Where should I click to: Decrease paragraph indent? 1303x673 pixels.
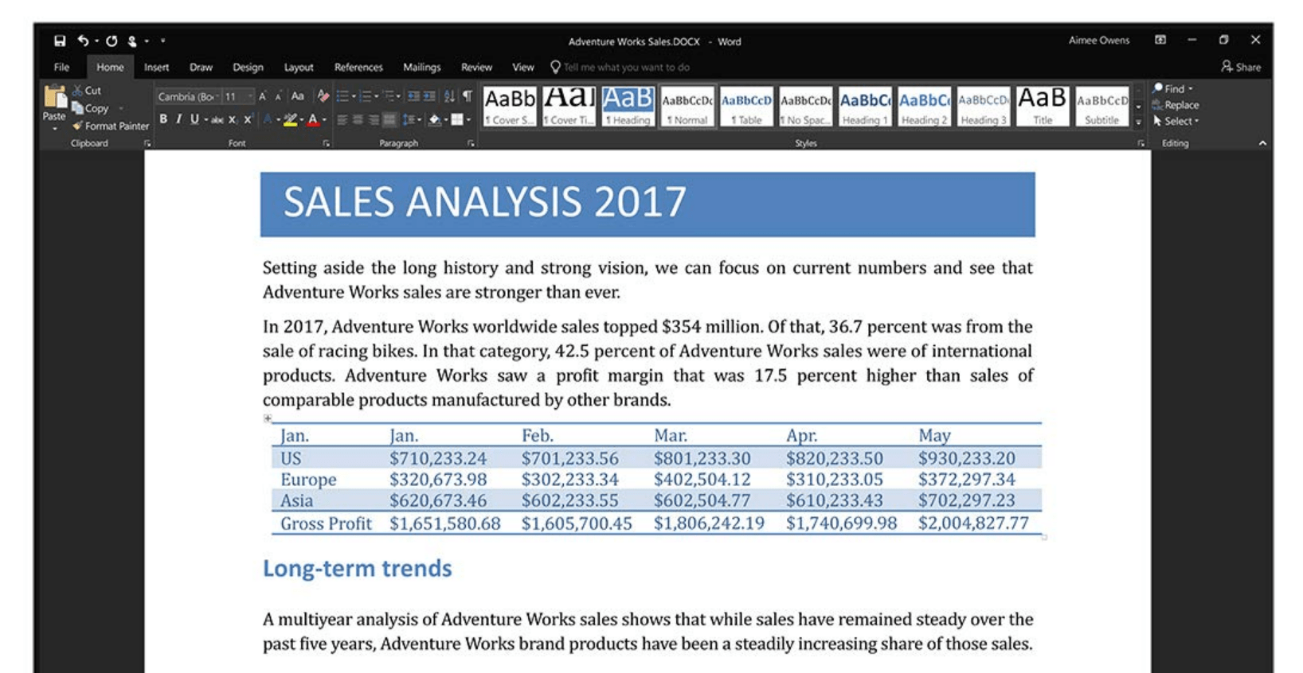413,96
